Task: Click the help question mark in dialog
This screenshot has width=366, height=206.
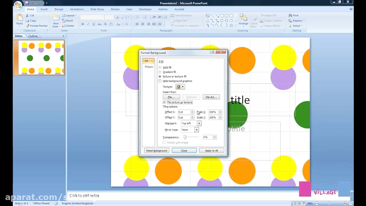Action: point(213,52)
